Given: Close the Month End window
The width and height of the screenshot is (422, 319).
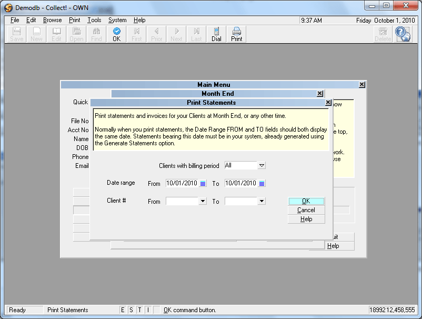Looking at the screenshot, I should [x=319, y=94].
